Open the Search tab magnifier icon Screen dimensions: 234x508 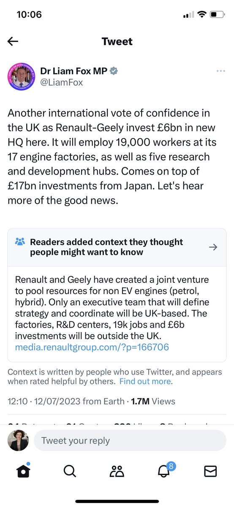(70, 471)
